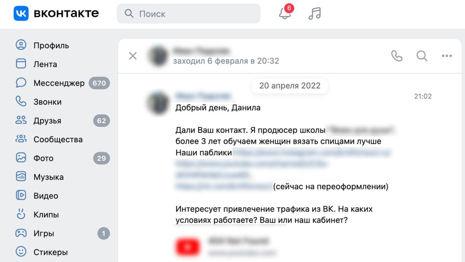
Task: Click the Звонки phone icon
Action: (x=21, y=101)
